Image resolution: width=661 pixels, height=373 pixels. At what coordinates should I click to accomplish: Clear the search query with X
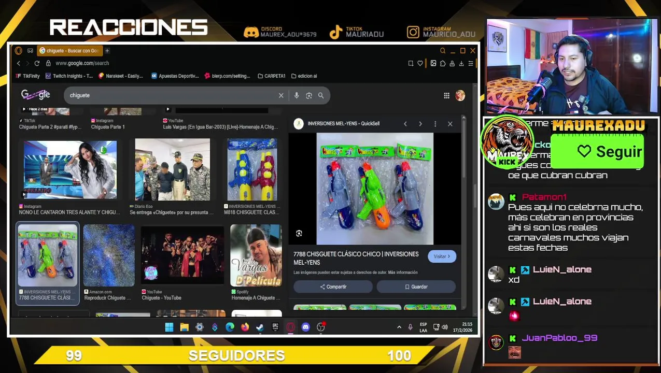(281, 95)
